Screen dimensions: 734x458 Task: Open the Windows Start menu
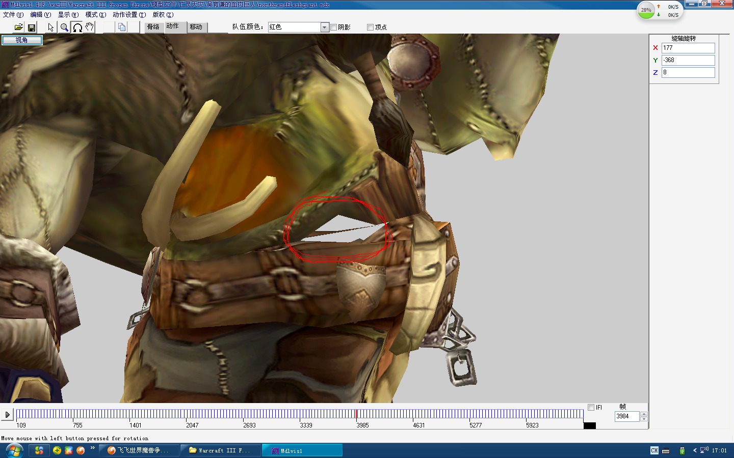[x=14, y=450]
